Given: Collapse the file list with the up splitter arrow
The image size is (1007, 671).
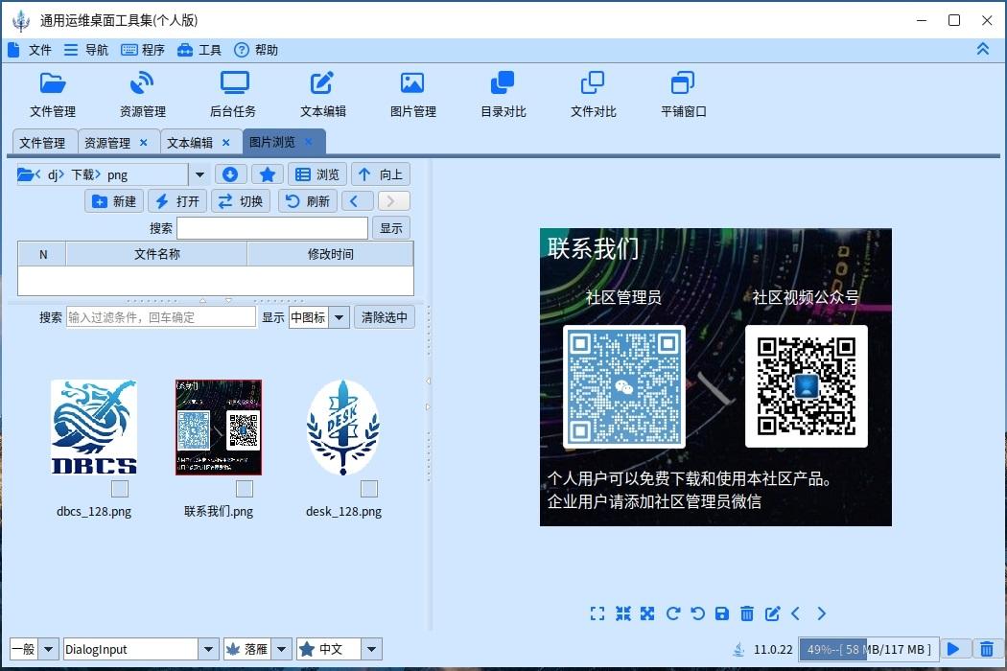Looking at the screenshot, I should [203, 300].
